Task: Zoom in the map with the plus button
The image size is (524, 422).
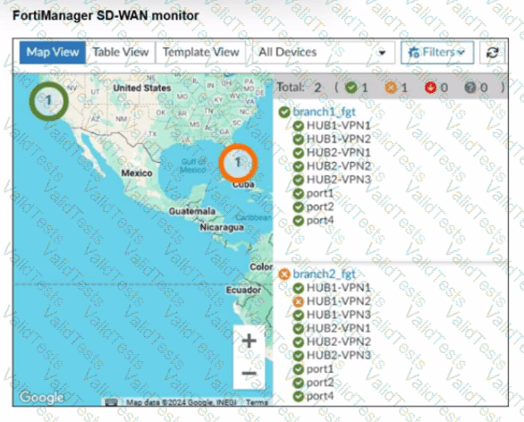Action: 249,342
